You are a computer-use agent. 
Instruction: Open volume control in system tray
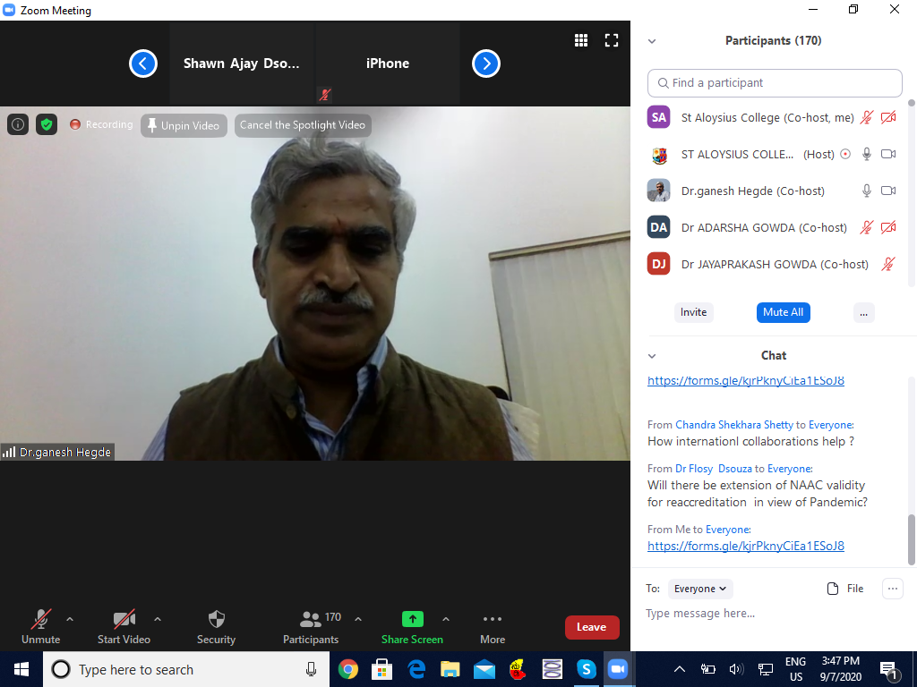pos(736,669)
